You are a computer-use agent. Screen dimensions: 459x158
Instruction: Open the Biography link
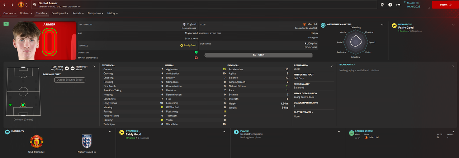pos(347,64)
